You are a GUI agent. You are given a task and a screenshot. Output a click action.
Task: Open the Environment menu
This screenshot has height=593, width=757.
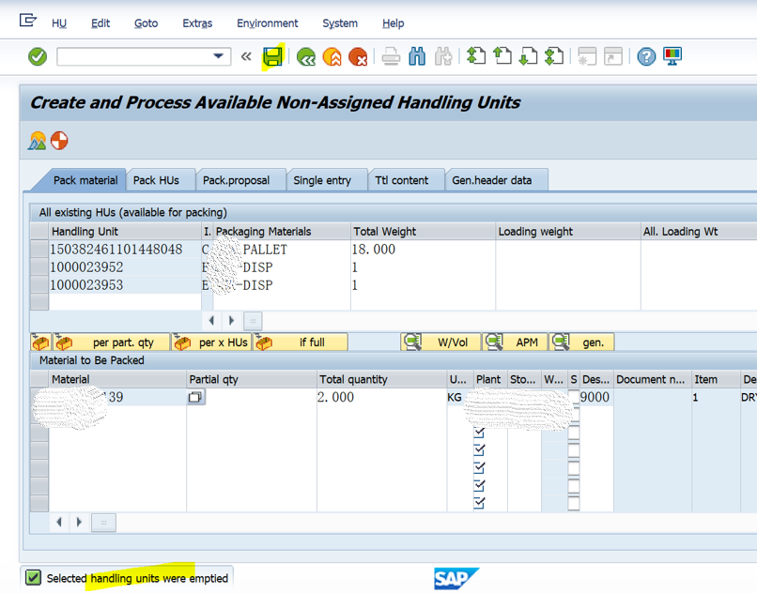pyautogui.click(x=268, y=23)
